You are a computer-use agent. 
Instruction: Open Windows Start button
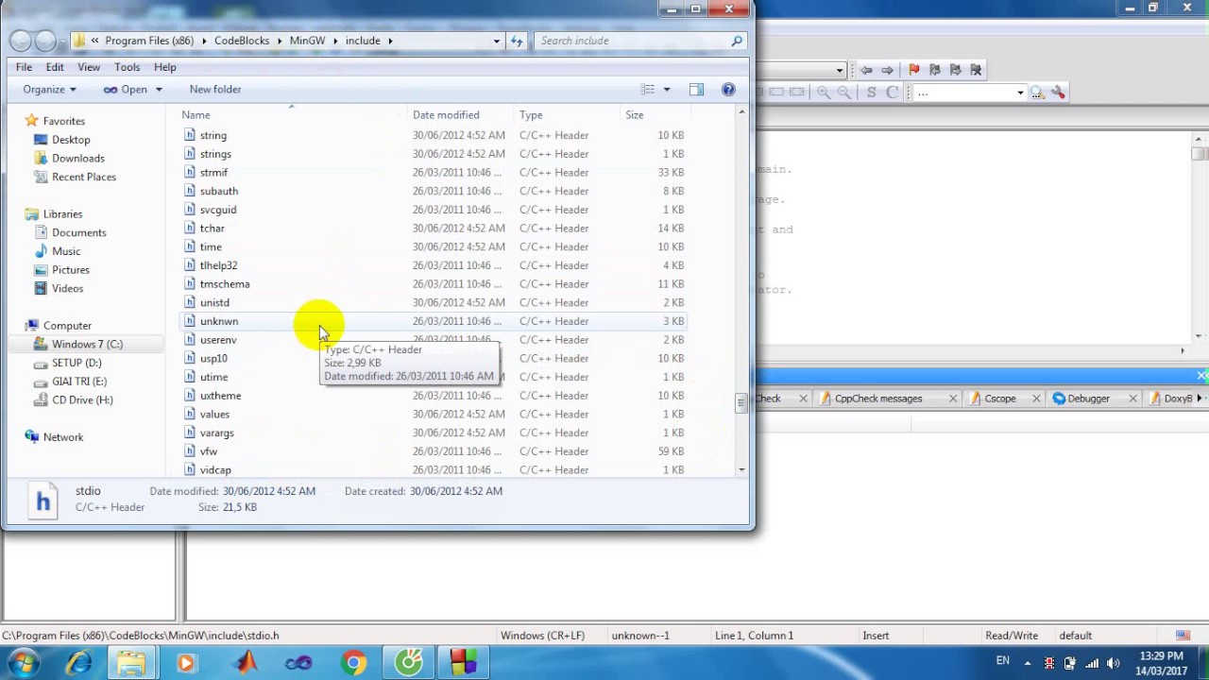(x=22, y=662)
